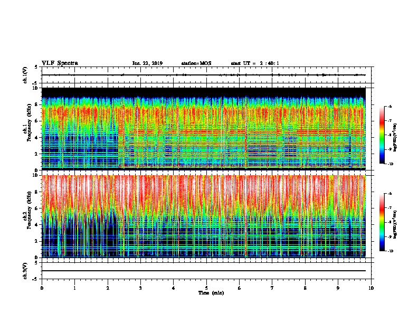Click the "3" label on Time axis
The height and width of the screenshot is (323, 418).
tap(140, 288)
